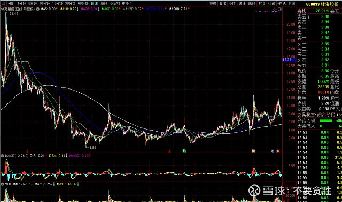The width and height of the screenshot is (342, 202).
Task: Open the MA indicator settings circle icon
Action: click(x=38, y=9)
